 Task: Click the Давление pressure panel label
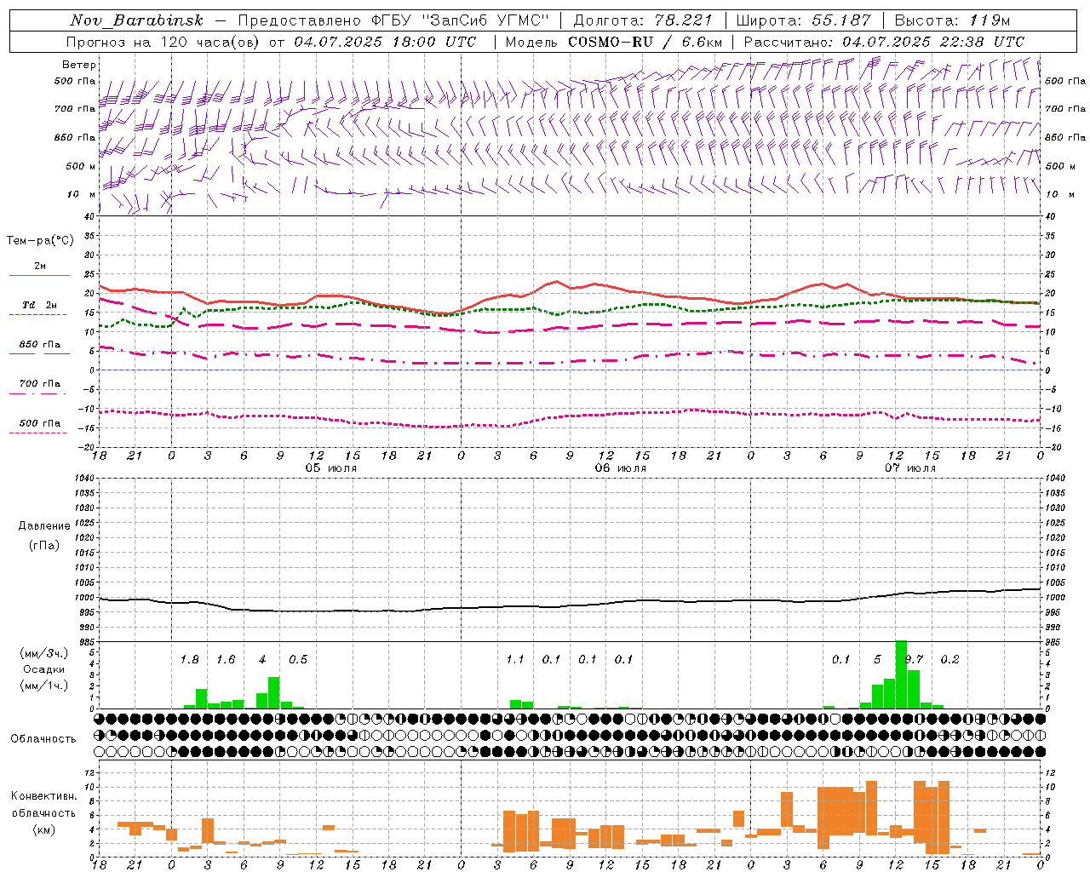click(x=44, y=526)
